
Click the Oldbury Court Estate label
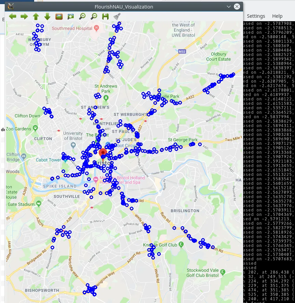click(219, 57)
